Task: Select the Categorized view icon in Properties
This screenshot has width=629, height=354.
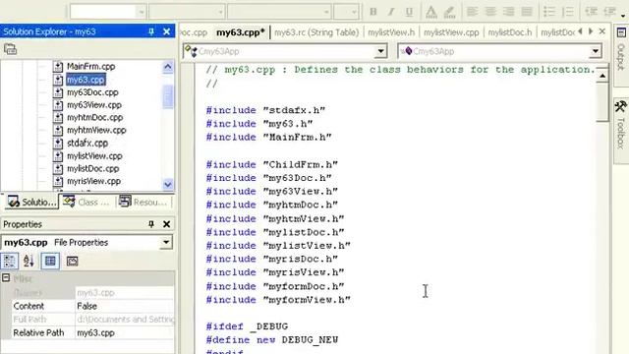Action: (x=9, y=262)
